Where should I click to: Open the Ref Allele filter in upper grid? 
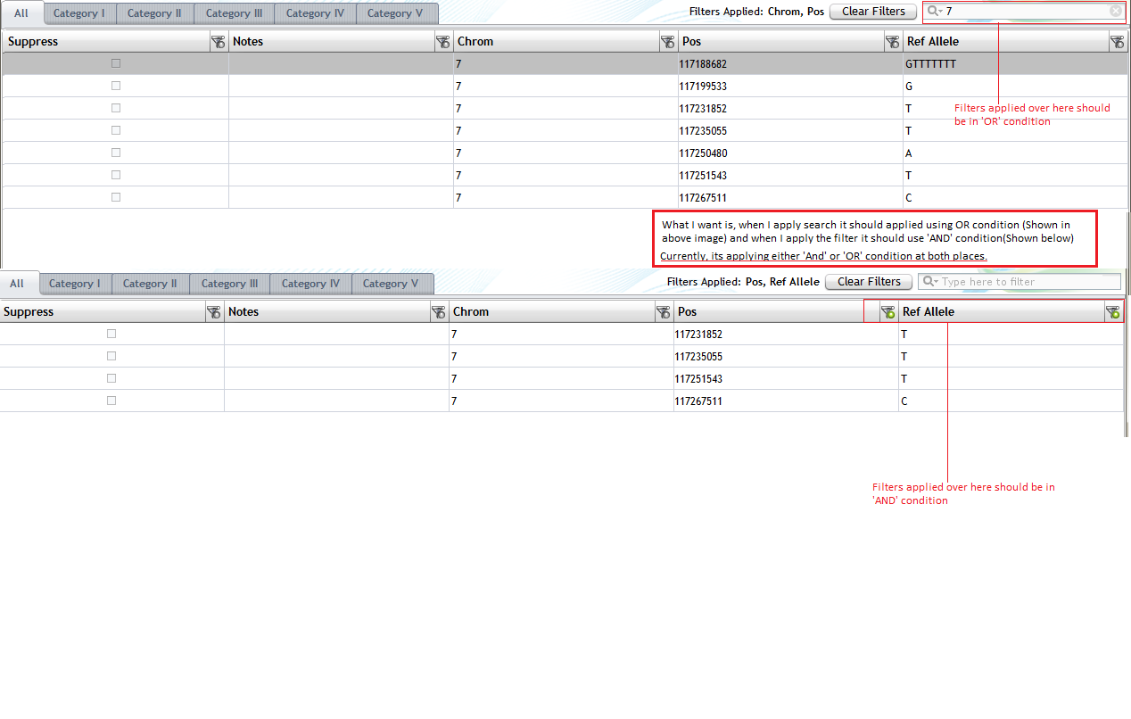point(1117,42)
